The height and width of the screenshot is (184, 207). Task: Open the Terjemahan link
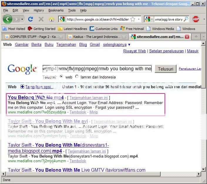(66, 45)
